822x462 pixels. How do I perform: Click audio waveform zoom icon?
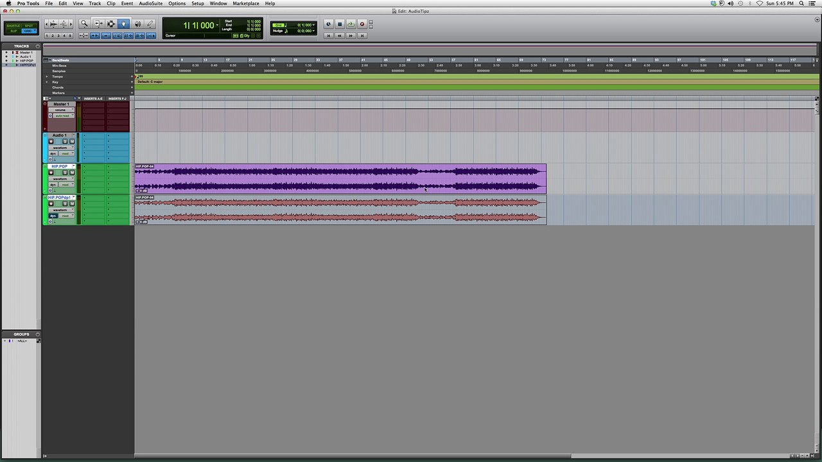[x=53, y=24]
